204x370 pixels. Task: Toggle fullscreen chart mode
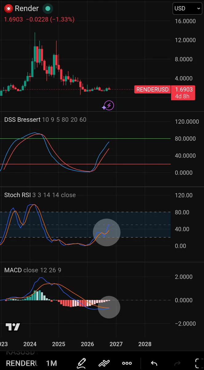tap(198, 363)
